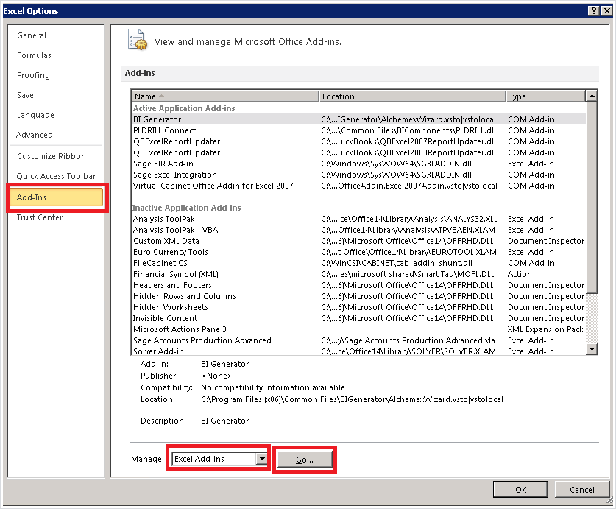616x509 pixels.
Task: Select Sage Accounts Production Advanced add-in
Action: pyautogui.click(x=358, y=340)
